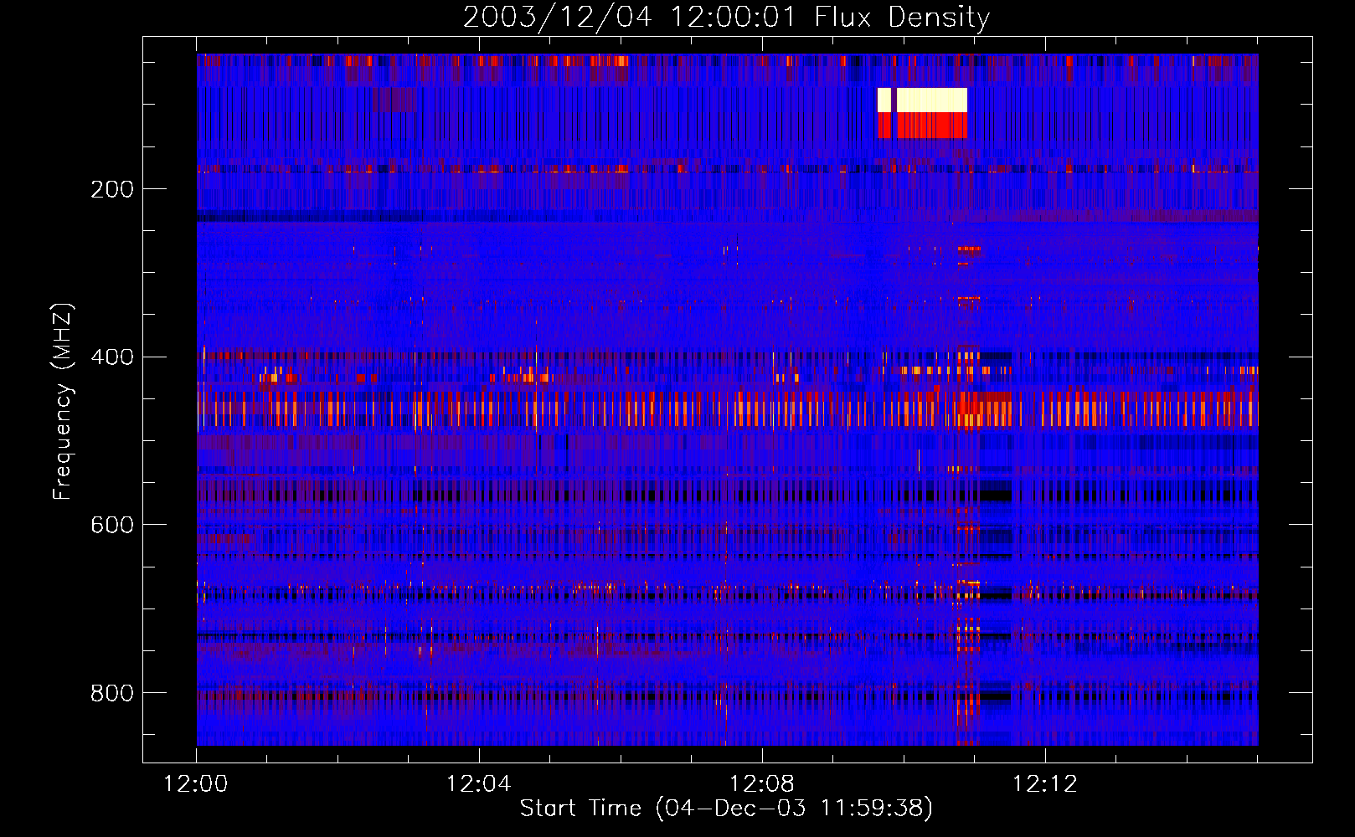Click the 'Frequency (MHZ)' axis label
This screenshot has width=1355, height=837.
(63, 402)
